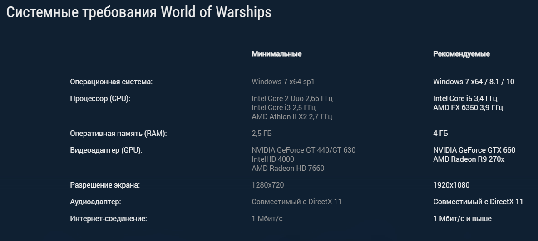Click the Интернет-соединение row label
The height and width of the screenshot is (241, 538).
tap(109, 219)
